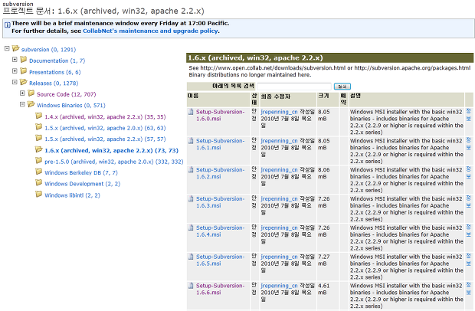Open info link for Setup-Subversion-1.6.2.msi row
This screenshot has width=475, height=311.
coord(468,172)
